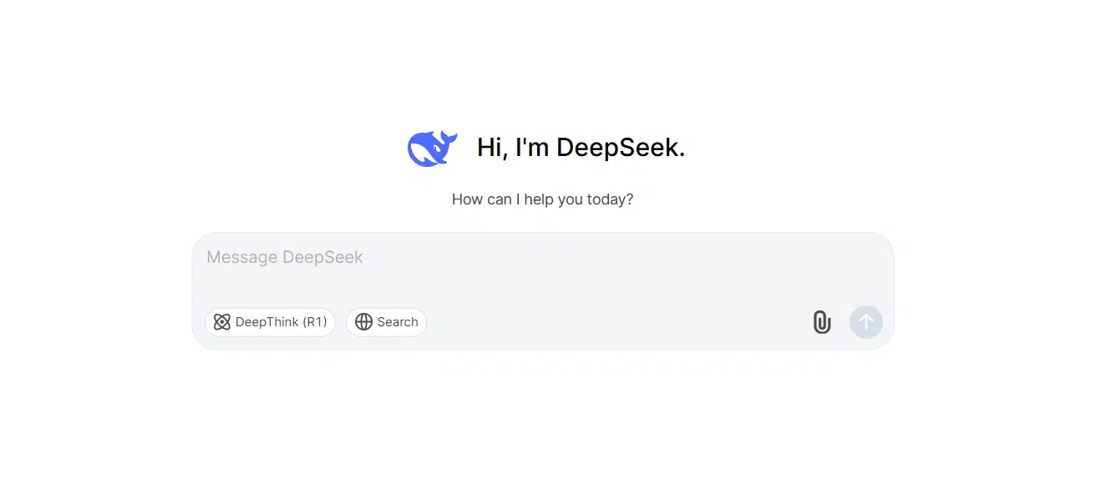Click the blue whale mascot image
Viewport: 1096px width, 489px height.
tap(431, 148)
